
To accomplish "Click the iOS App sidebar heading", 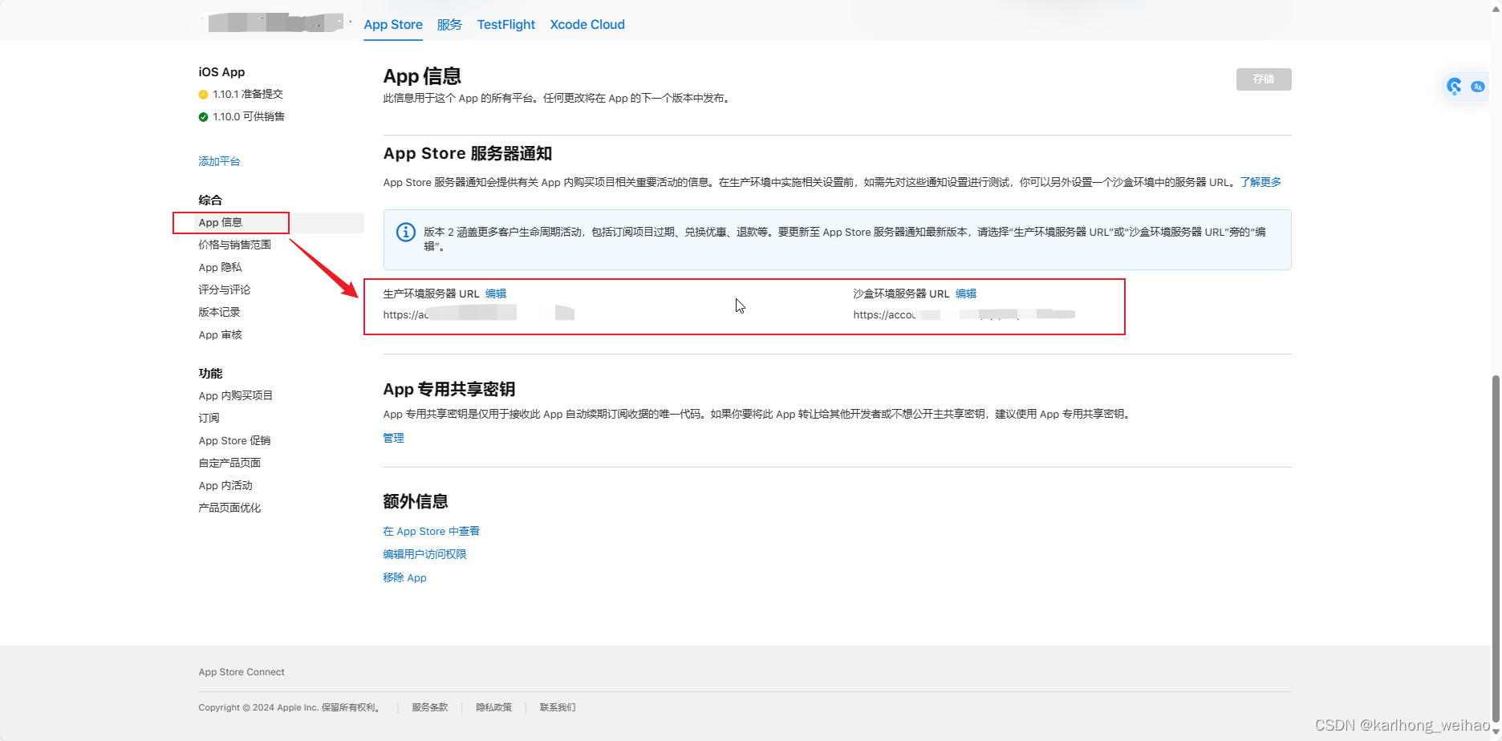I will tap(221, 72).
